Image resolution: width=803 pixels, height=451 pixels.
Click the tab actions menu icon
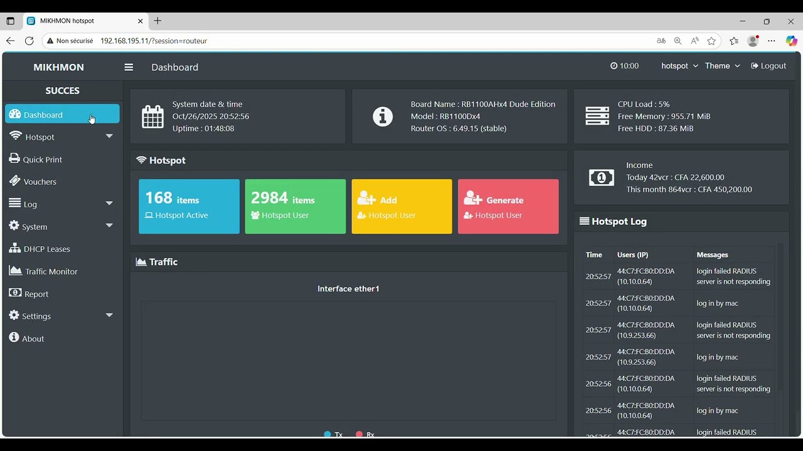point(10,21)
